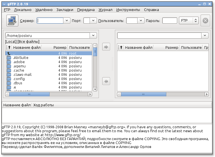The image size is (215, 157).
Task: Click the .cache folder icon
Action: 9,70
